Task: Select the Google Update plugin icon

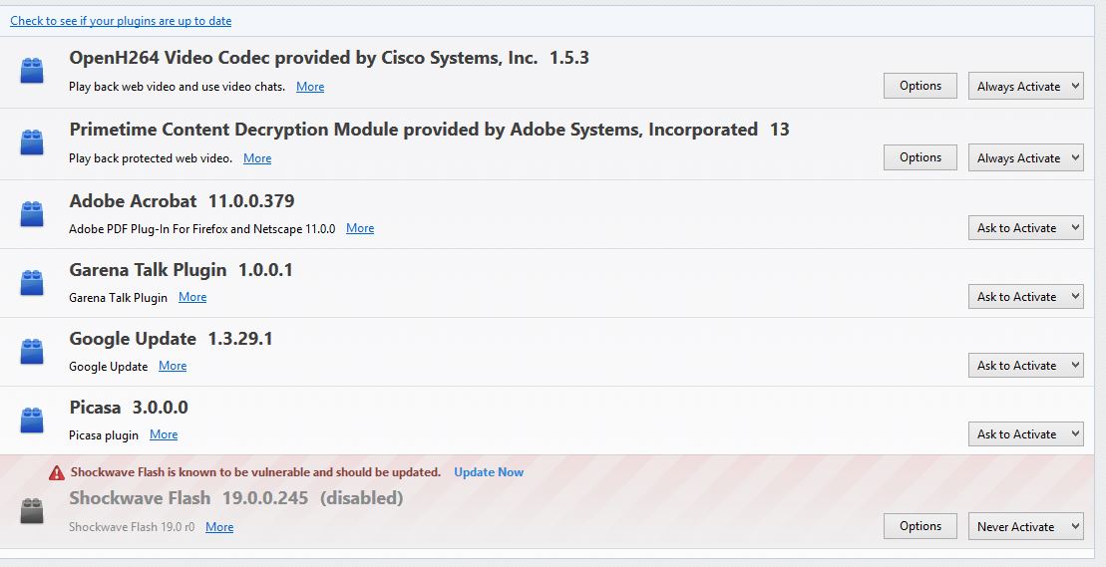Action: click(32, 352)
